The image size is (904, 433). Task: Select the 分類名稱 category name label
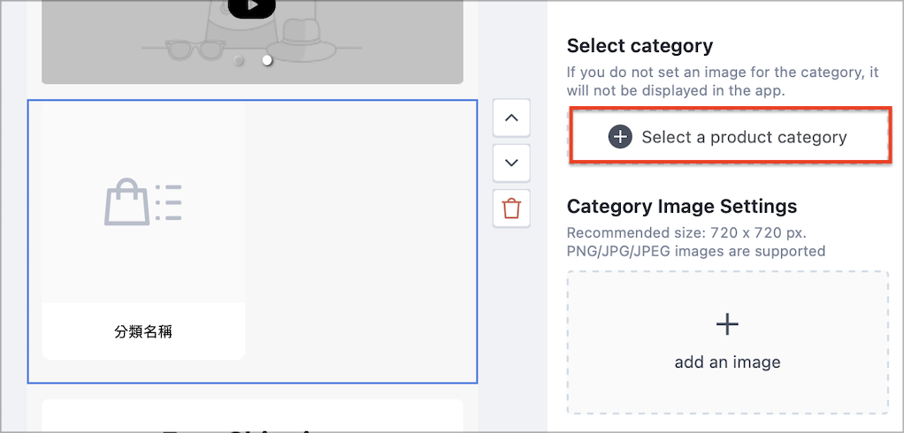143,331
